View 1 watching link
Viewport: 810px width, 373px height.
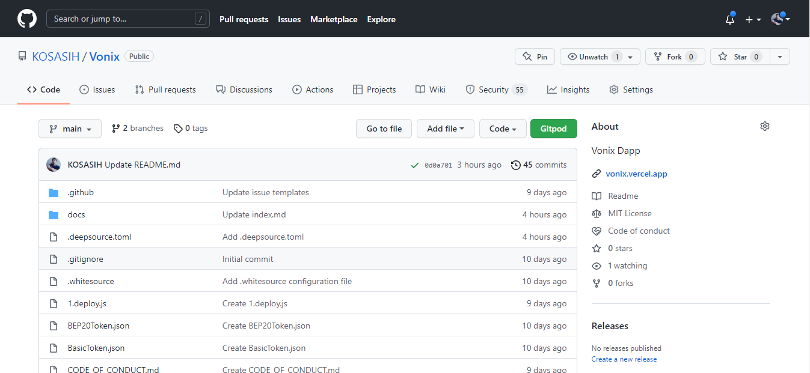click(x=627, y=265)
